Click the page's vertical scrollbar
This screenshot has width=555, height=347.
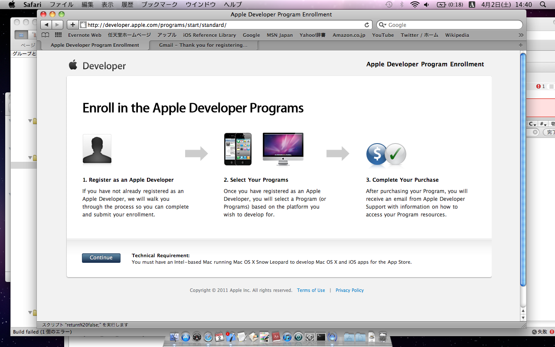click(523, 169)
